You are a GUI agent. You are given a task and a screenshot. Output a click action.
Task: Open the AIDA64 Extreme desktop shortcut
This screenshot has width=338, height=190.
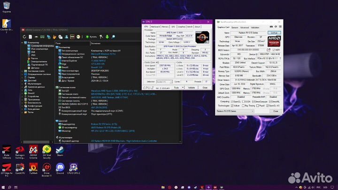[33, 152]
